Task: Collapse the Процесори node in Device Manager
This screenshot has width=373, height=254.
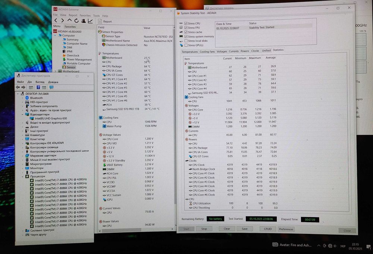Action: tap(23, 176)
